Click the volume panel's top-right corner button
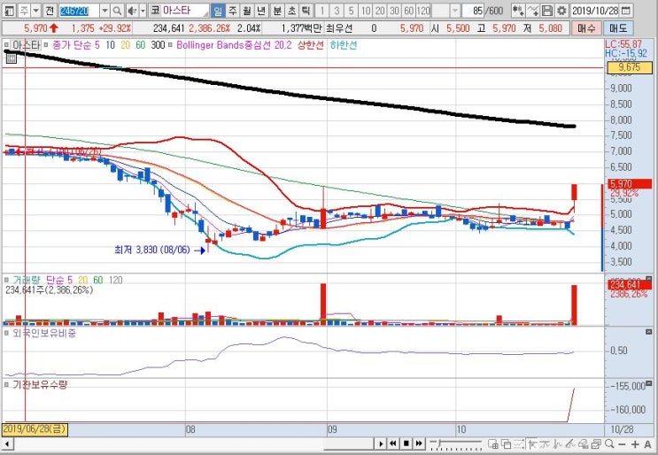Screen dimensions: 658x455 tap(649, 279)
